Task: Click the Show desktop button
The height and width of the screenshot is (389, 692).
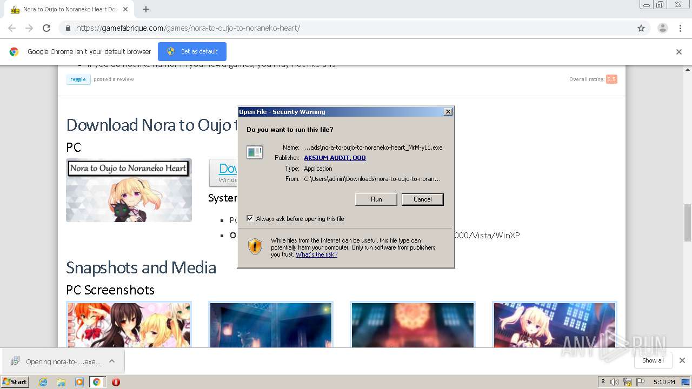Action: [x=686, y=382]
